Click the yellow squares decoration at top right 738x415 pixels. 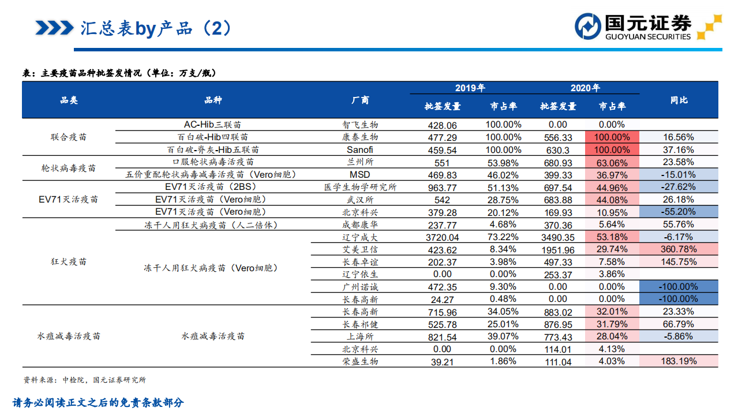pos(709,27)
